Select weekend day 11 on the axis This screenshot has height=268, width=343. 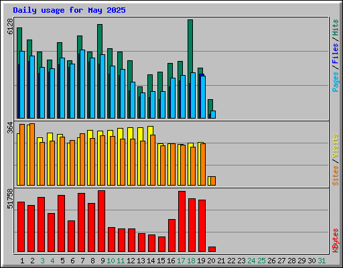click(121, 261)
